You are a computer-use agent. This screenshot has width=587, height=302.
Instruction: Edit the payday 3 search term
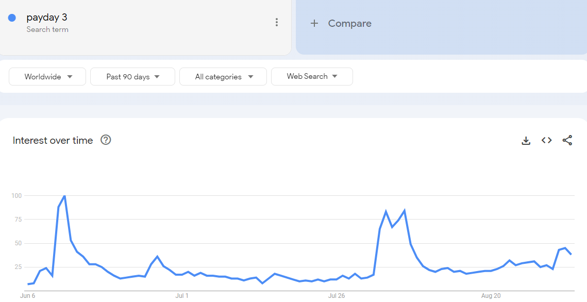click(47, 17)
